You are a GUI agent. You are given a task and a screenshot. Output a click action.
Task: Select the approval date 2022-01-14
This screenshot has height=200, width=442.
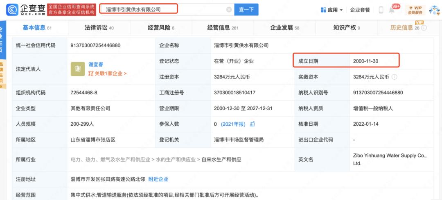click(x=365, y=124)
